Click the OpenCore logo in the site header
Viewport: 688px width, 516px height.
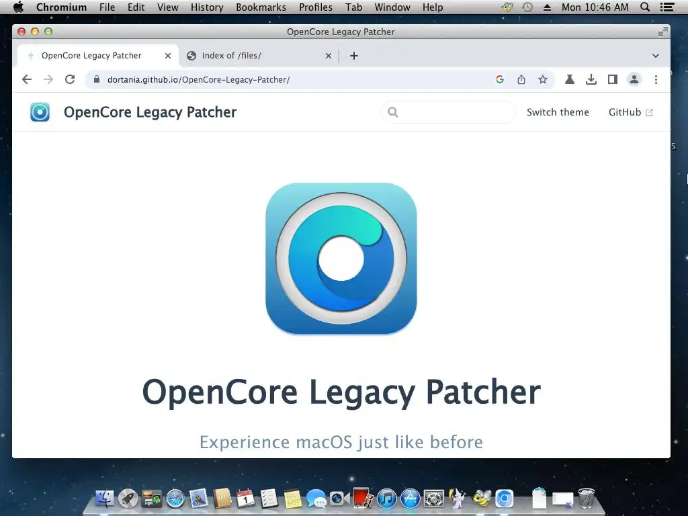coord(40,112)
